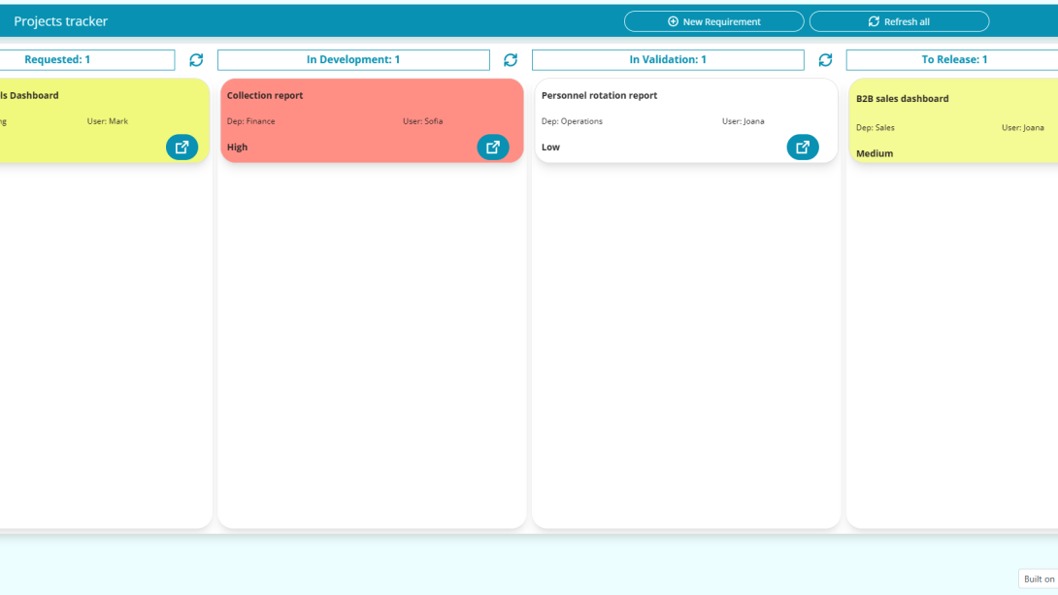Image resolution: width=1058 pixels, height=595 pixels.
Task: Click the refresh icon beside Requested column
Action: [196, 59]
